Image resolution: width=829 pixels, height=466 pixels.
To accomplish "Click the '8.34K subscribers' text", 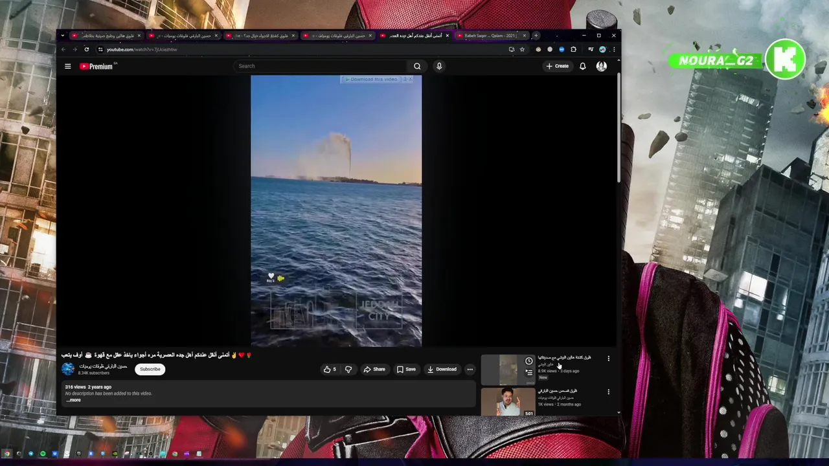I will point(94,373).
